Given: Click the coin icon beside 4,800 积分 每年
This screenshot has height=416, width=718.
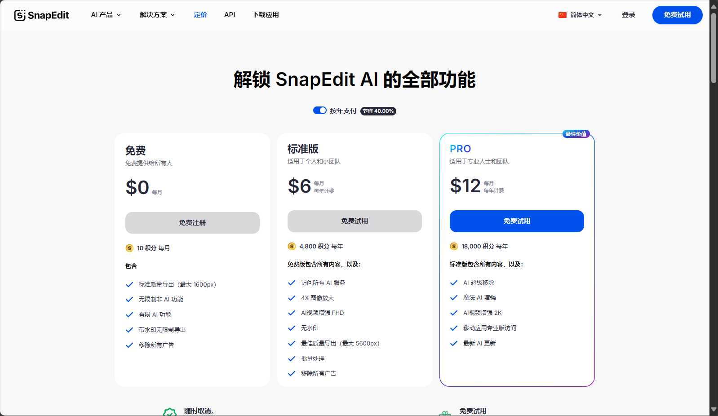Looking at the screenshot, I should 292,246.
